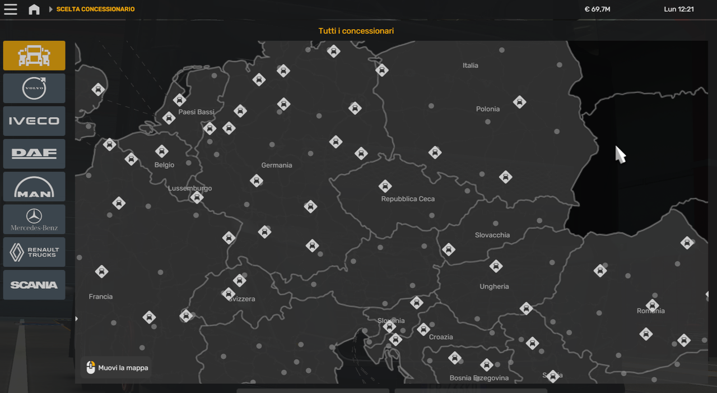The width and height of the screenshot is (717, 393).
Task: Select the dealer marker southwest of Slovacchia
Action: point(448,249)
